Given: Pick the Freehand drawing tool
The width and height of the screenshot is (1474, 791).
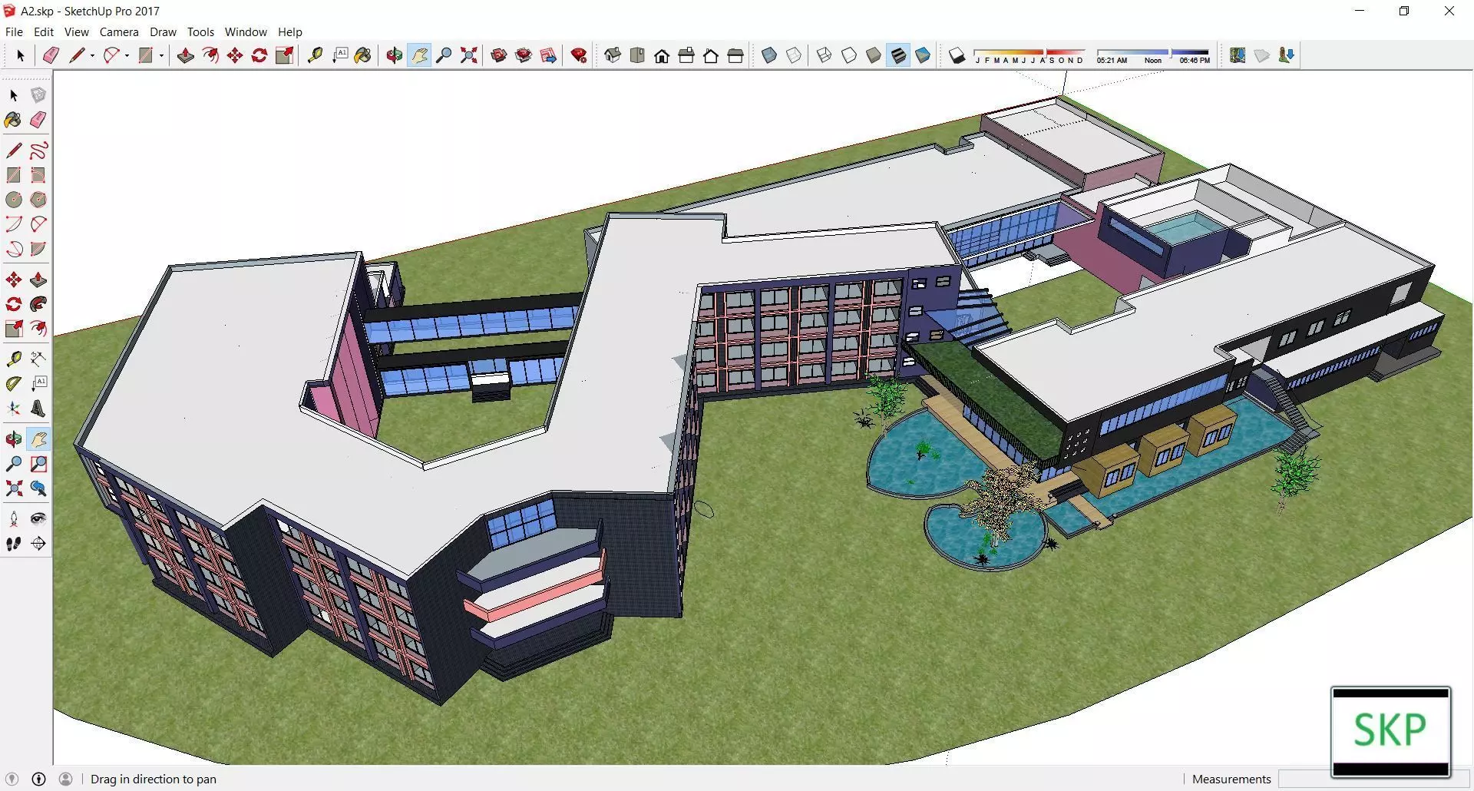Looking at the screenshot, I should coord(38,151).
